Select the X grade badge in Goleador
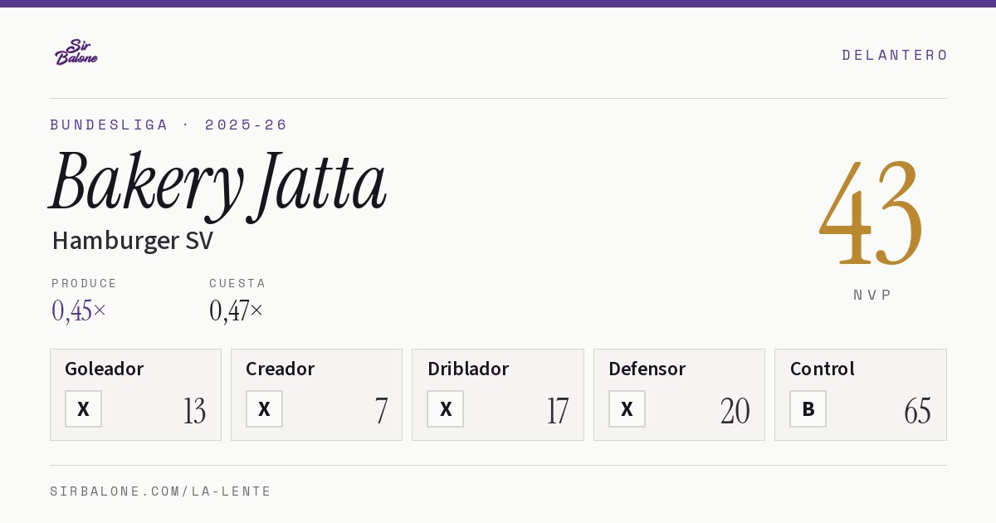Screen dimensions: 996x523 coord(83,408)
